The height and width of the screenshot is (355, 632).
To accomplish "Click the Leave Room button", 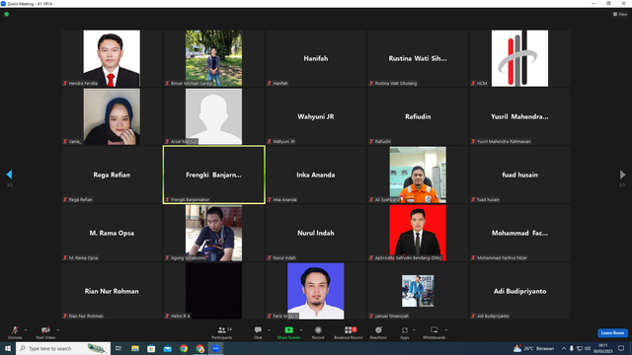I will 612,333.
